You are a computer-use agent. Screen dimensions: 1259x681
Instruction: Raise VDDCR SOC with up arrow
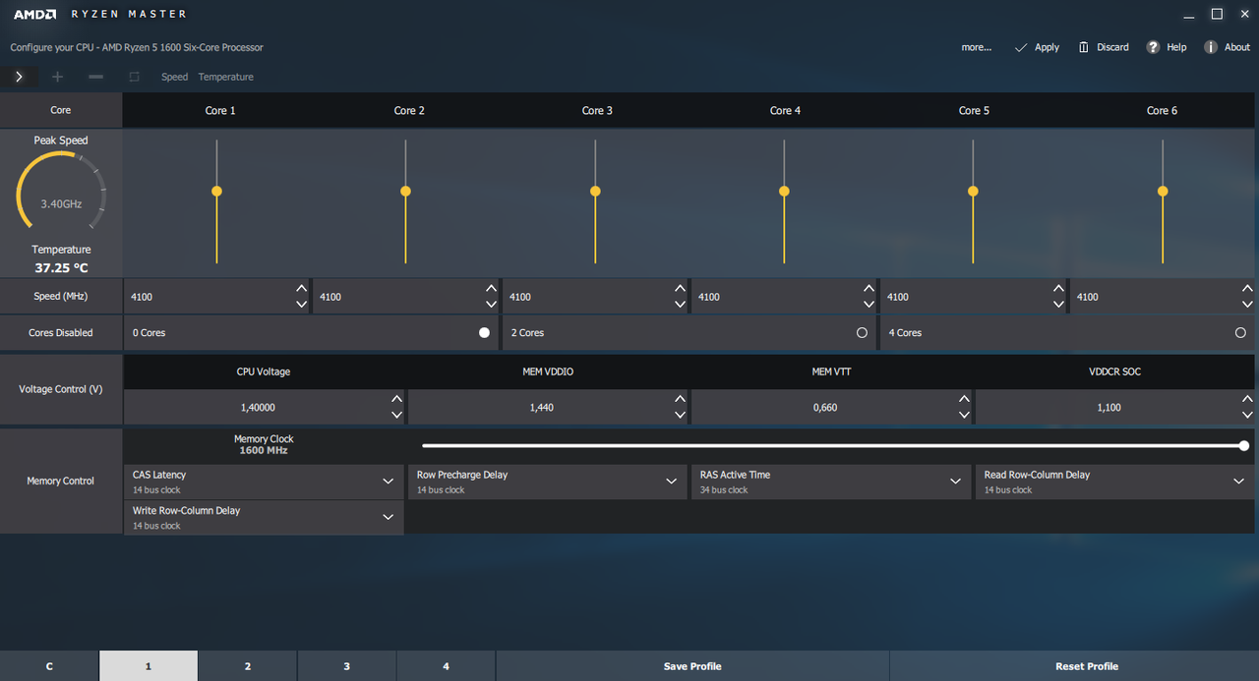1247,399
